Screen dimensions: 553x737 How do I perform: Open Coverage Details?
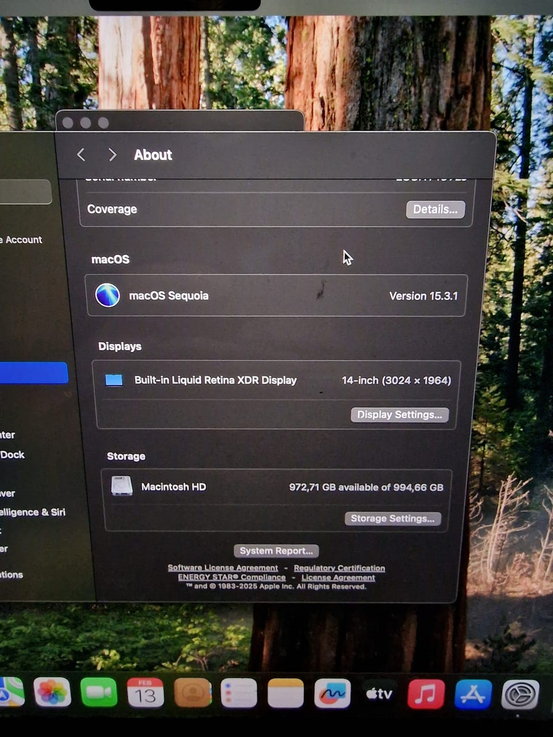[435, 210]
